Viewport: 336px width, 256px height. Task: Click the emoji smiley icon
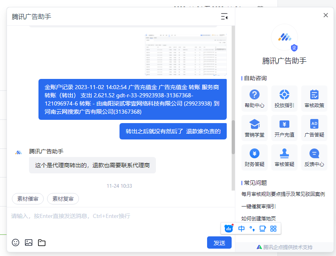click(16, 243)
